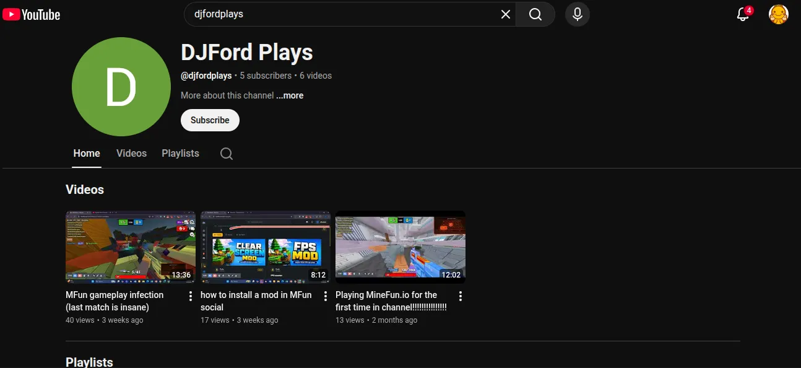Open title 'Playing MineFun.io for the first time'

[x=391, y=301]
